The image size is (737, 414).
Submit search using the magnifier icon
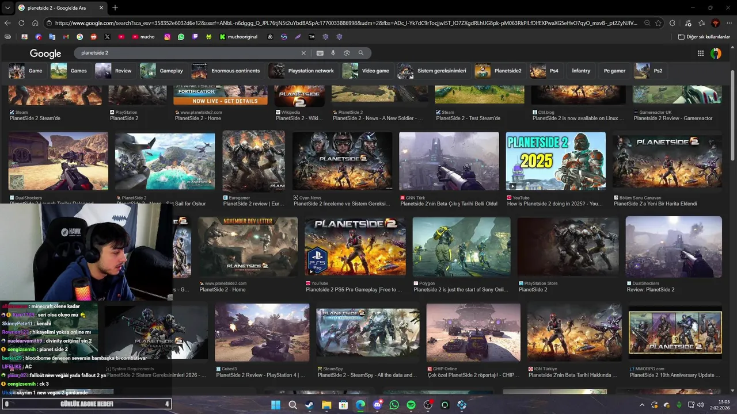(x=361, y=53)
